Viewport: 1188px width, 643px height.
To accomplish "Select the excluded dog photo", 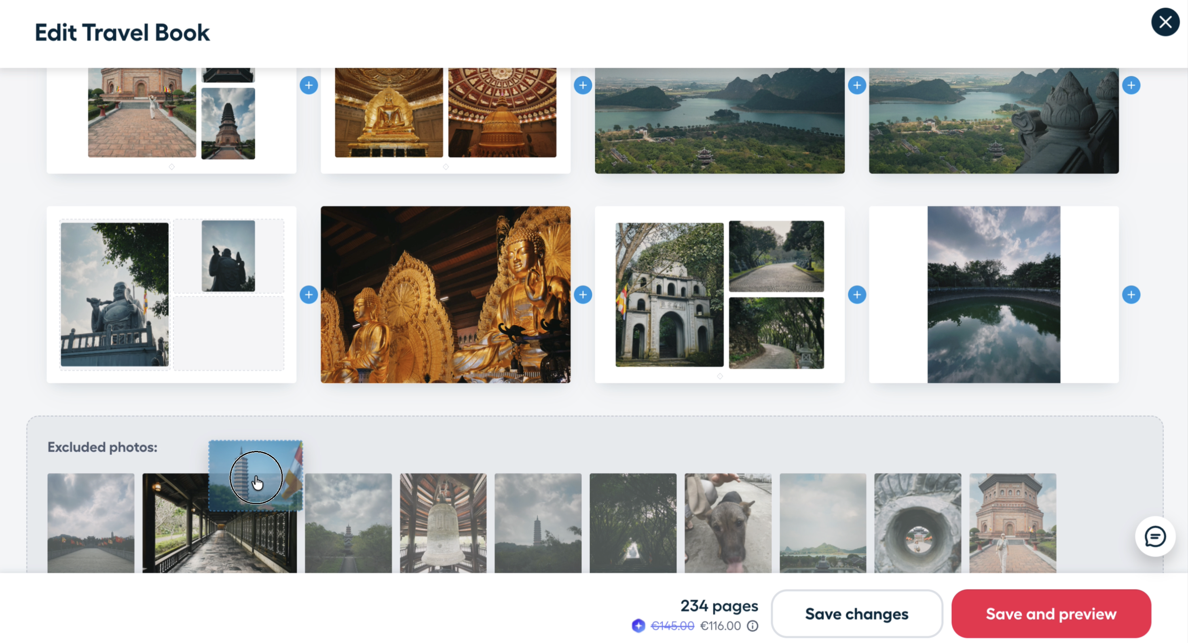I will [x=728, y=523].
